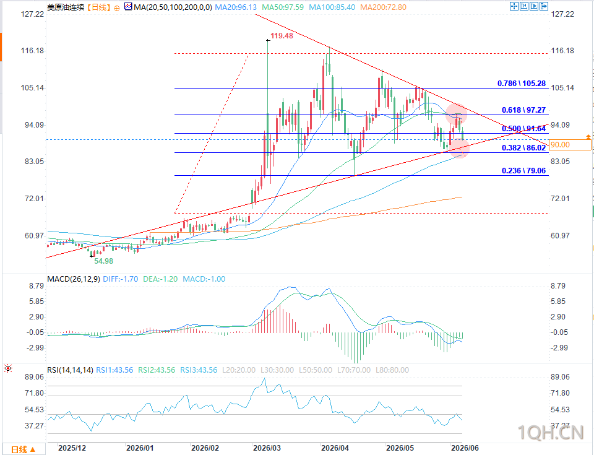594x455 pixels.
Task: Click the 2026/02 date label
Action: pyautogui.click(x=205, y=448)
